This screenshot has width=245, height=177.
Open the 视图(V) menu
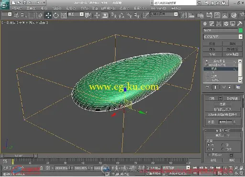pos(56,8)
